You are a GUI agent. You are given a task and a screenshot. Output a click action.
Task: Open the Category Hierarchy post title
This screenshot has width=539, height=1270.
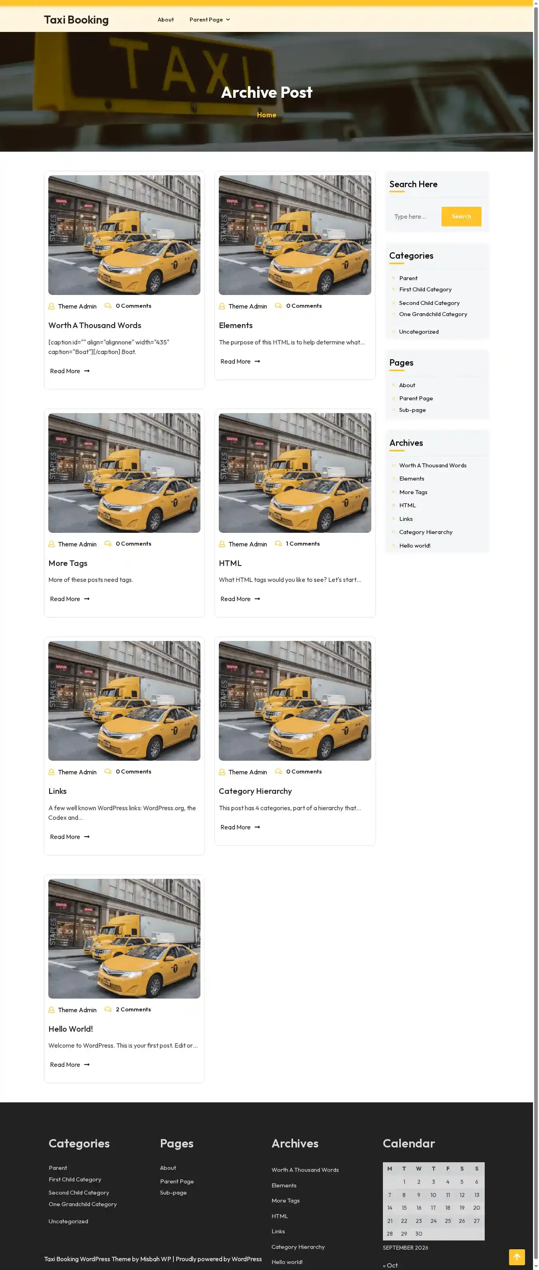(256, 791)
